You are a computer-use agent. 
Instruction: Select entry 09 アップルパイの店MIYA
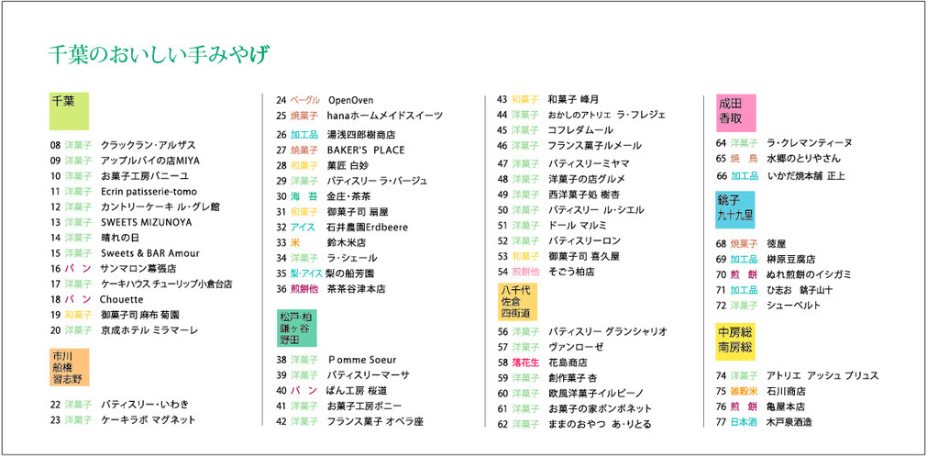(126, 161)
